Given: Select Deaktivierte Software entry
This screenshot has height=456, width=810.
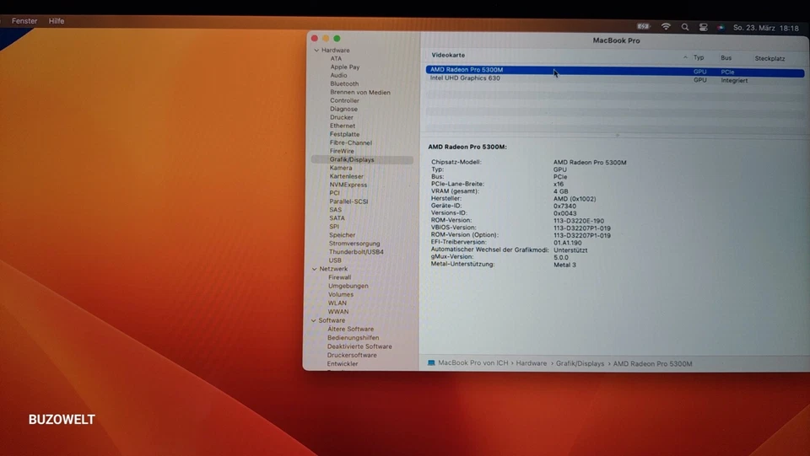Looking at the screenshot, I should pyautogui.click(x=359, y=346).
